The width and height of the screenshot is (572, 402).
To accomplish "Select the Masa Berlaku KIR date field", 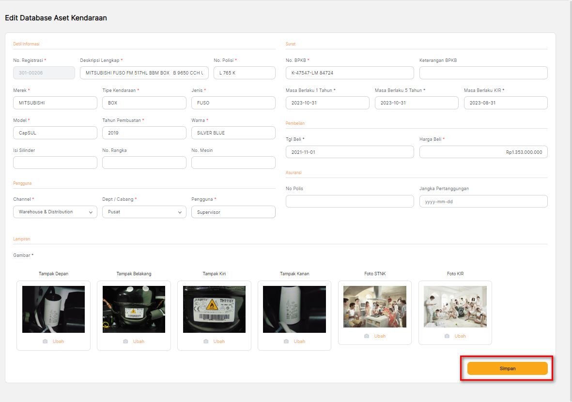I will pos(505,103).
